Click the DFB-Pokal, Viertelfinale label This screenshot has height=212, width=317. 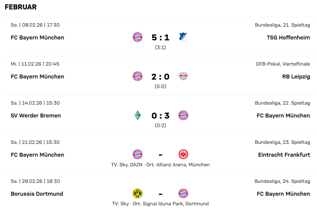pos(283,64)
